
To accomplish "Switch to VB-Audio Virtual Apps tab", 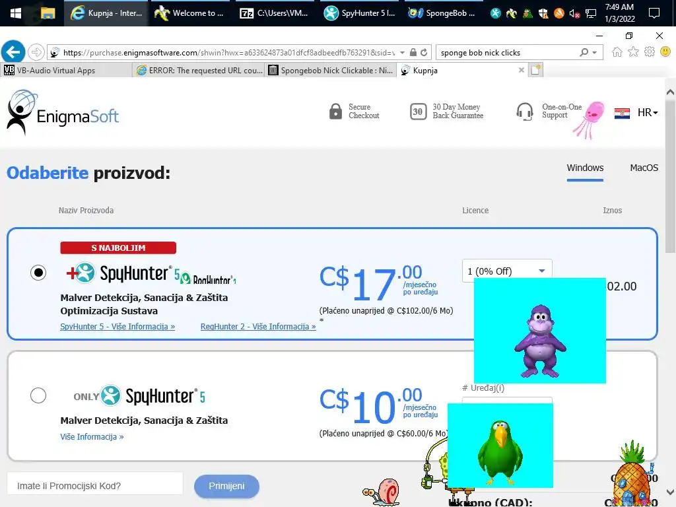I will click(67, 70).
